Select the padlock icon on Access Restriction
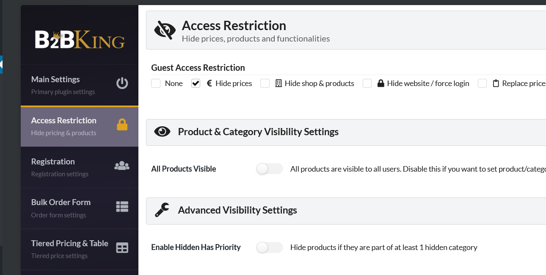 122,124
